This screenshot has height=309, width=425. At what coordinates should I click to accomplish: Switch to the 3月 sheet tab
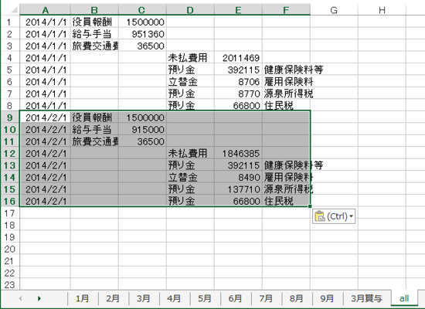[x=144, y=298]
